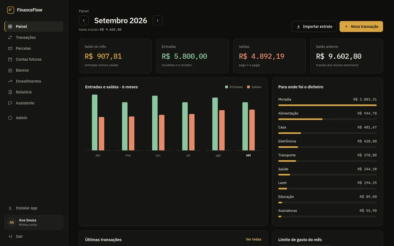This screenshot has width=394, height=246.
Task: Click the Ver todas link
Action: [253, 239]
